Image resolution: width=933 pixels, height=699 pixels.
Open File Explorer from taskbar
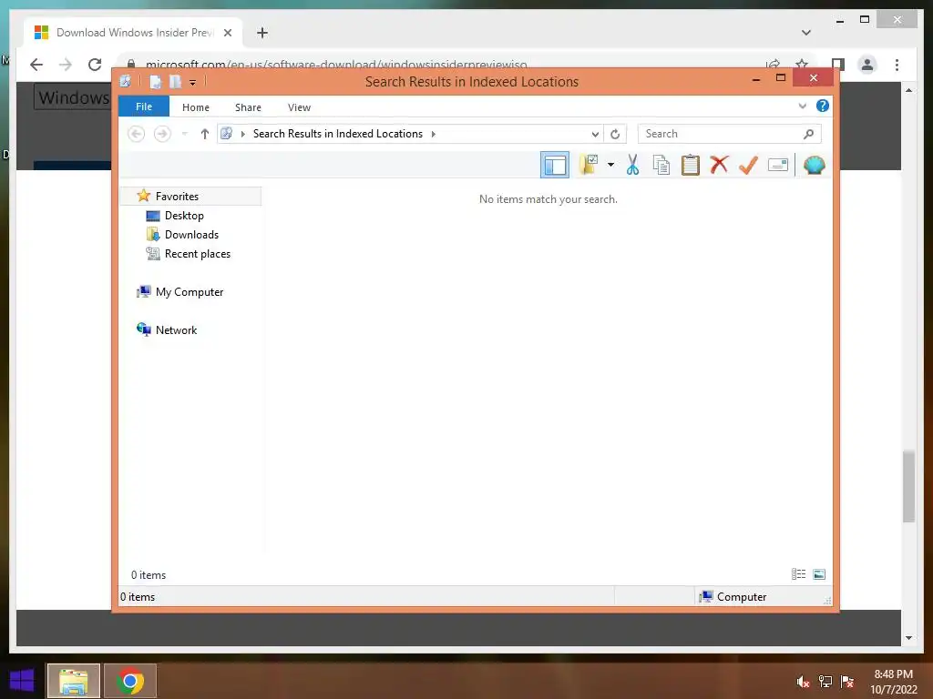(73, 681)
